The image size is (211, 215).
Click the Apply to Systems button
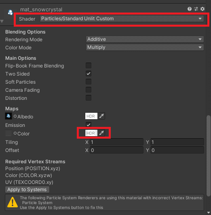point(27,190)
